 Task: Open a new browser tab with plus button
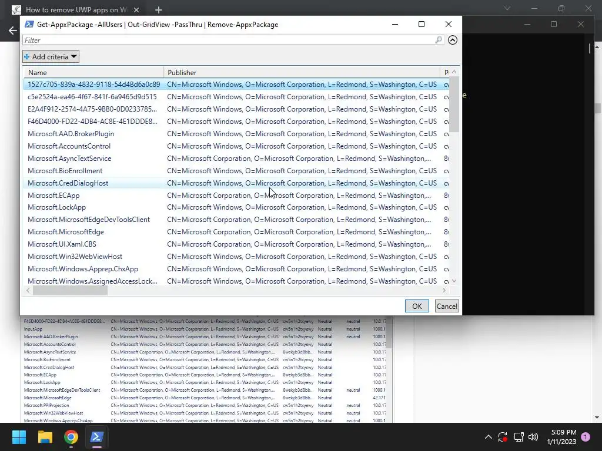159,10
